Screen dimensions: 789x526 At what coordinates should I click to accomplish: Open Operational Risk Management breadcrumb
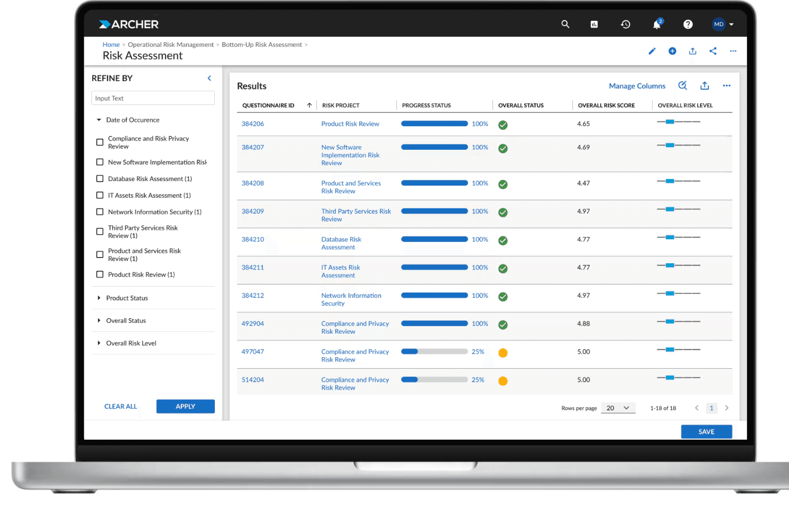171,45
